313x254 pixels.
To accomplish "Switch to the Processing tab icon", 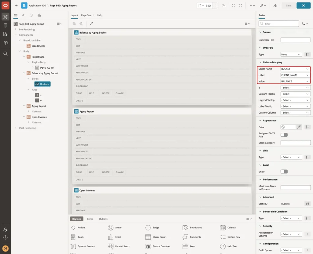I will click(x=31, y=15).
